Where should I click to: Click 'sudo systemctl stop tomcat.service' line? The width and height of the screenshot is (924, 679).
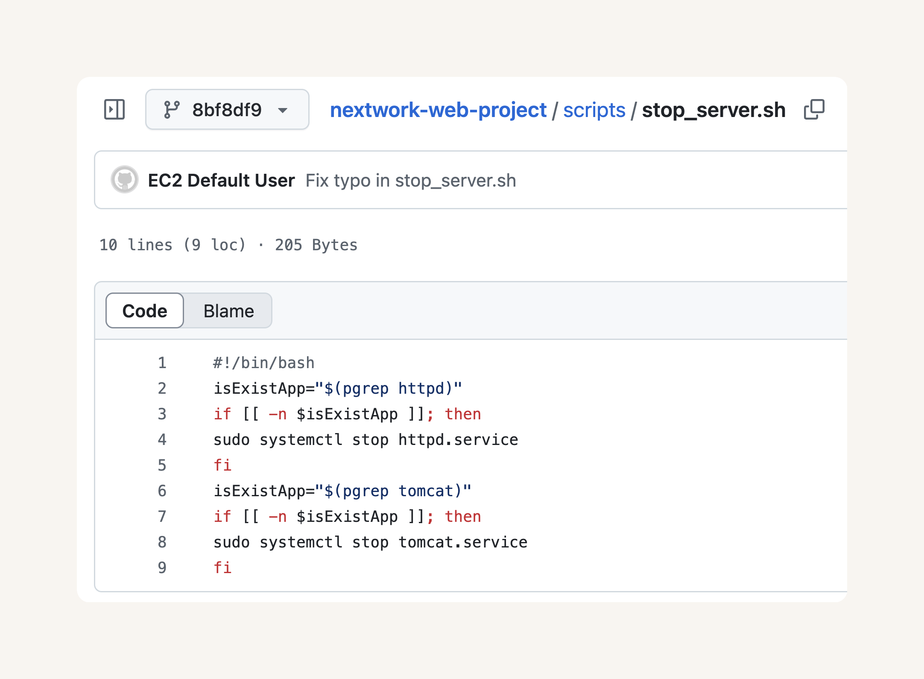pyautogui.click(x=371, y=542)
